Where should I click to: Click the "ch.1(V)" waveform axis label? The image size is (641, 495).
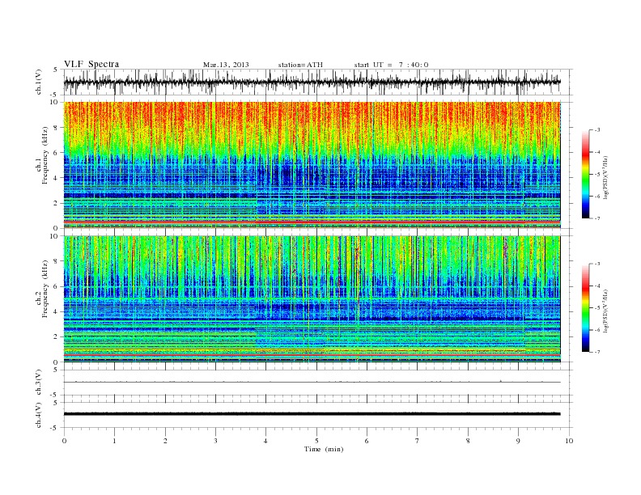pyautogui.click(x=38, y=82)
